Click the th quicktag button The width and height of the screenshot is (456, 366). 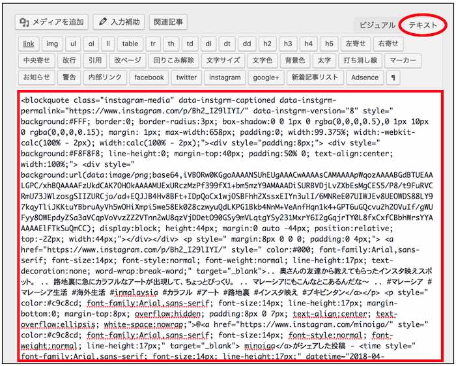171,44
